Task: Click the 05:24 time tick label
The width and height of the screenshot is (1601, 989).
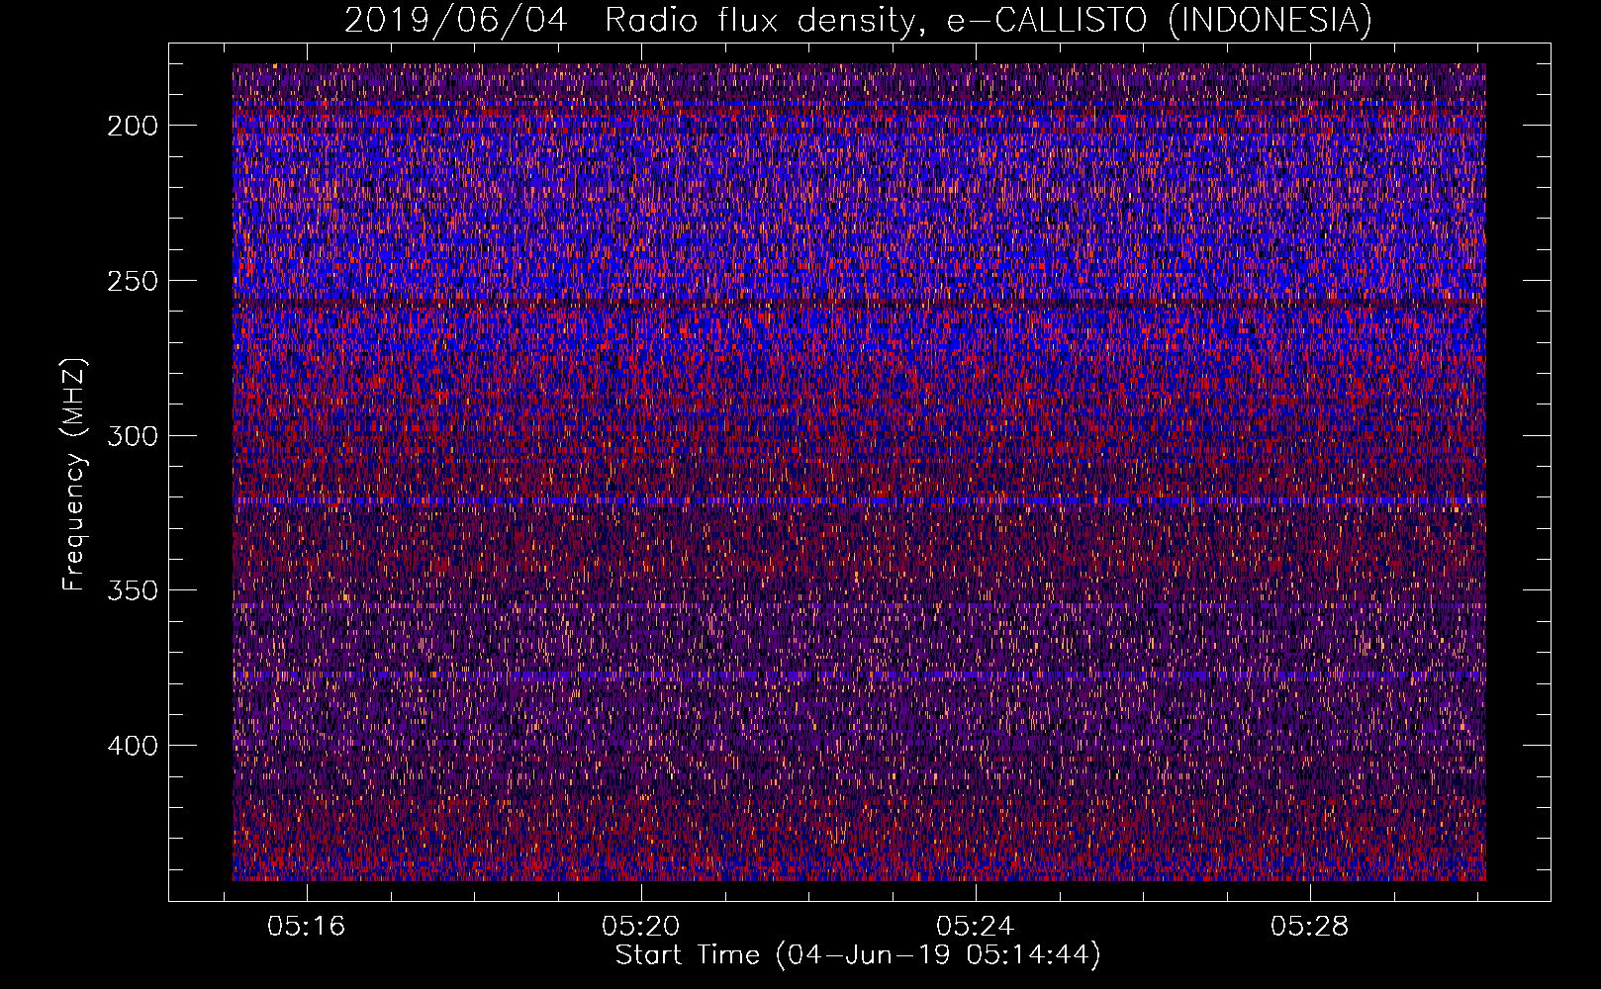Action: click(976, 927)
